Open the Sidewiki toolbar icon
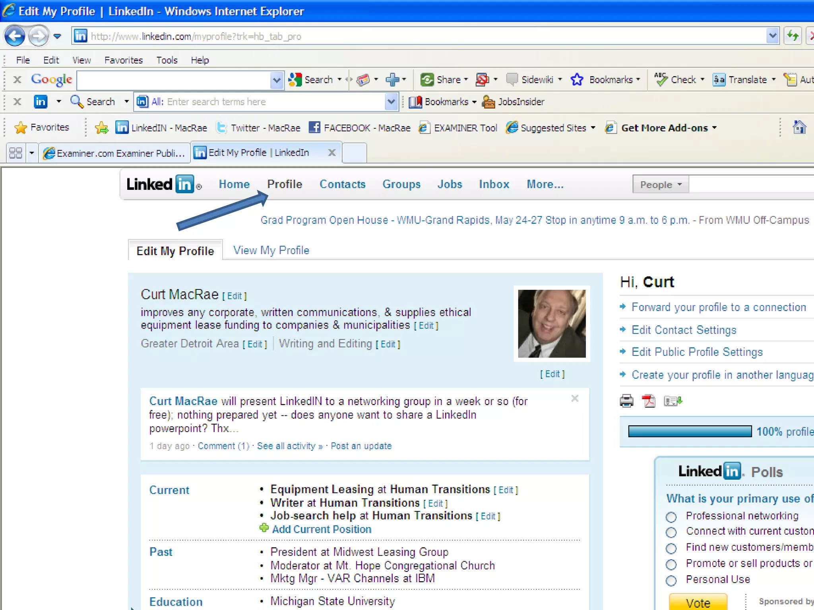The height and width of the screenshot is (610, 814). 512,79
